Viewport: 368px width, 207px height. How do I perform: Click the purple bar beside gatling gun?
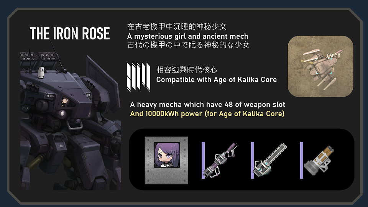(203, 160)
